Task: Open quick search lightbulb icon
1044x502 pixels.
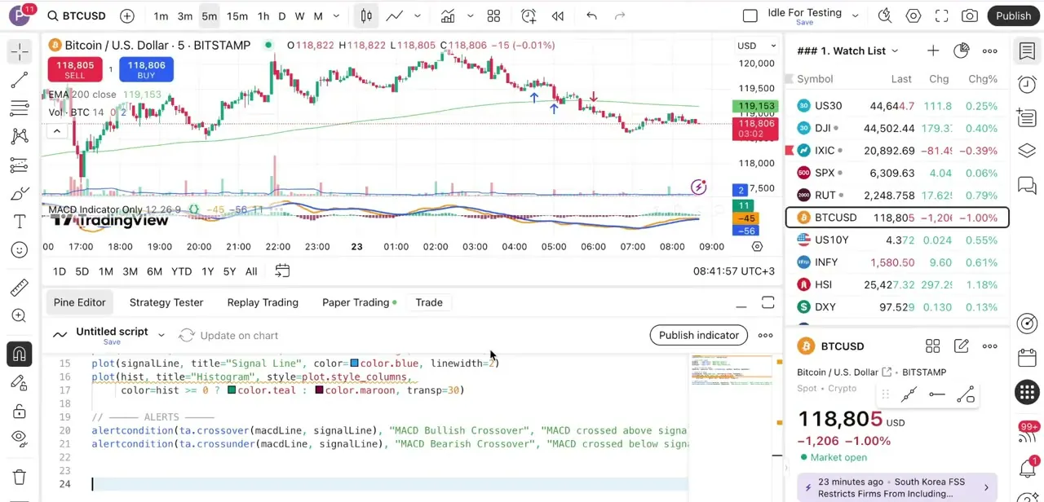Action: (885, 15)
